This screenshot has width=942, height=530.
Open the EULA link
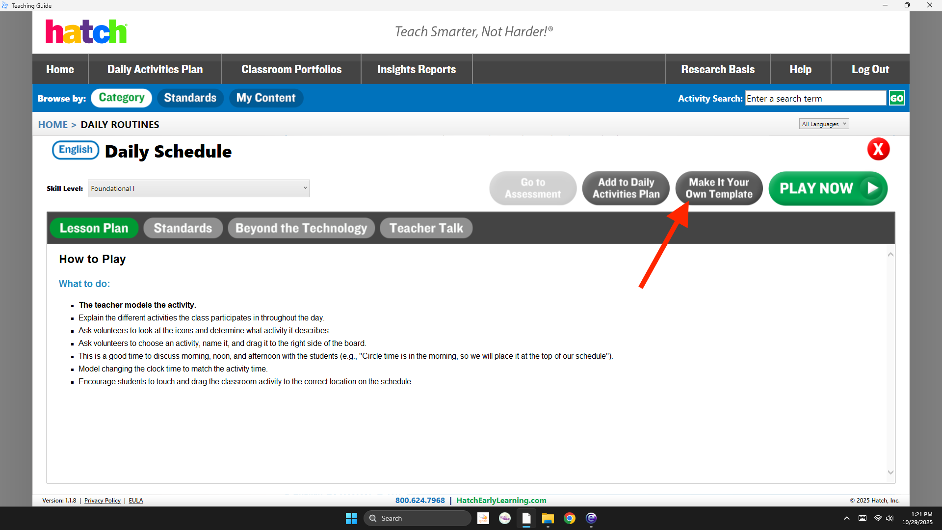point(136,501)
